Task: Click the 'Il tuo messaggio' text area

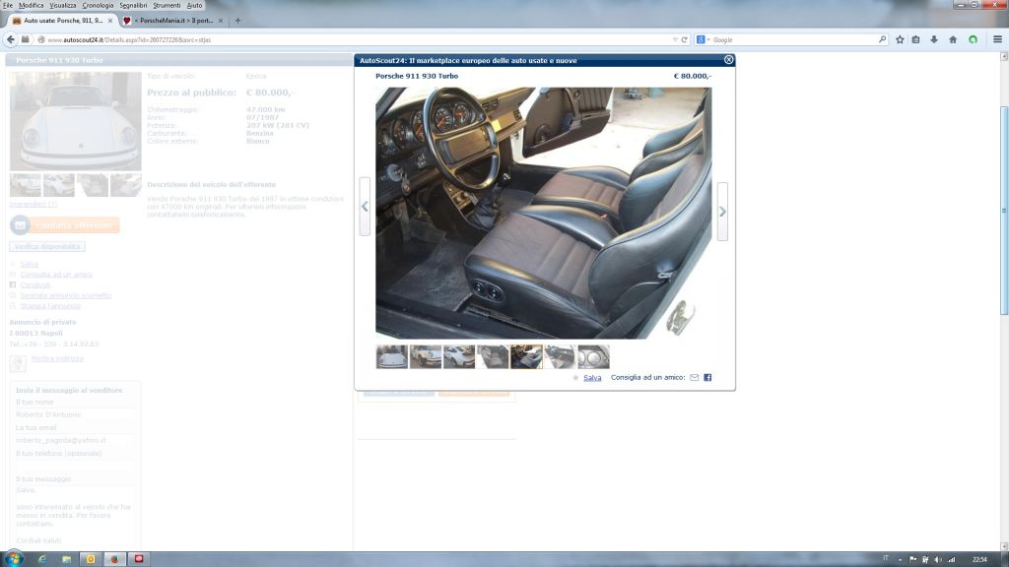Action: click(x=74, y=516)
